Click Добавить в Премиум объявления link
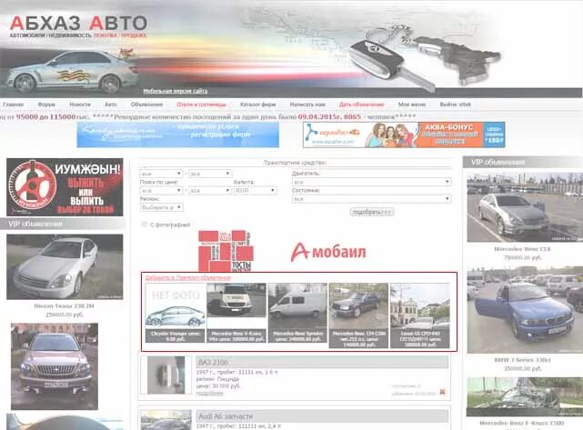 coord(188,277)
